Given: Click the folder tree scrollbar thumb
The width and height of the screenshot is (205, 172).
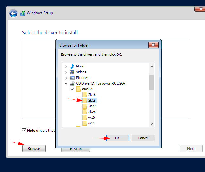Looking at the screenshot, I should 152,83.
